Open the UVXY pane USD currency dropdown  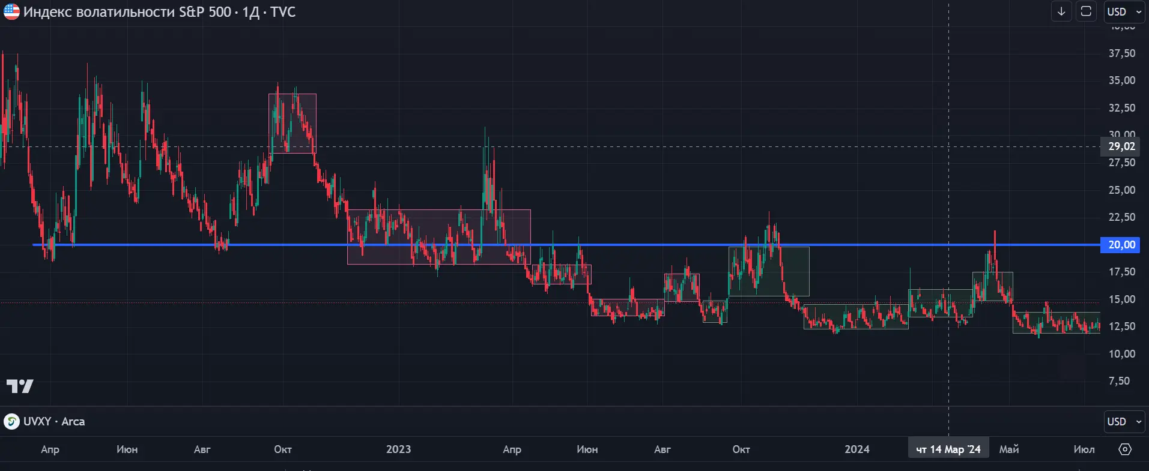[1124, 421]
